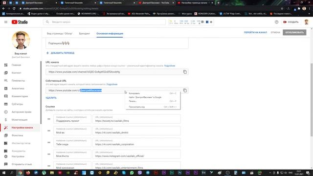Edit the vk.com/vasilaki_dmitri URL field
Screen dimensions: 313x176
pos(136,131)
